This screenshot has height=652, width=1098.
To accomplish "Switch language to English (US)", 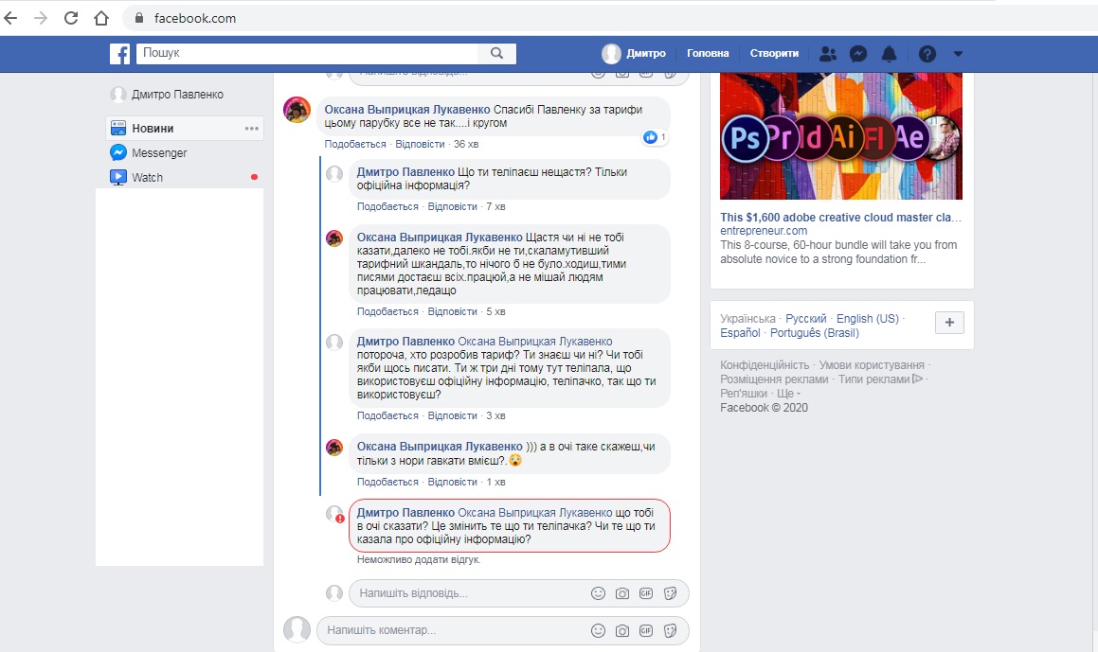I will pos(868,319).
